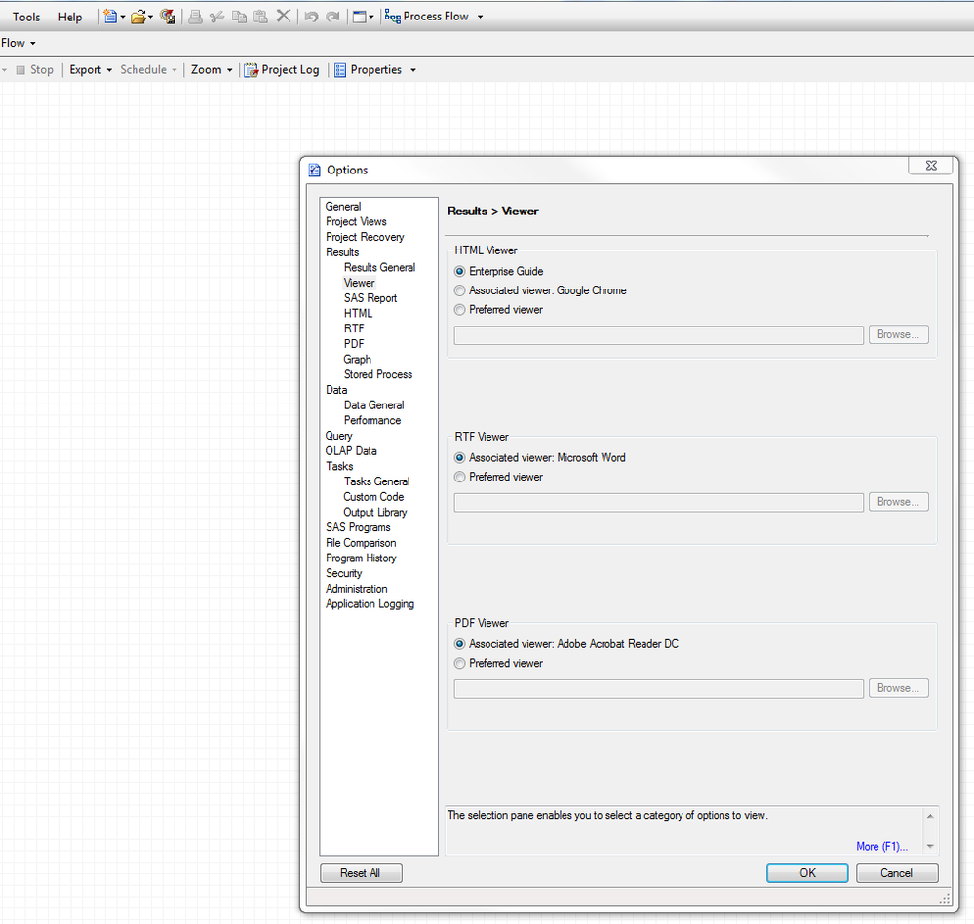Image resolution: width=974 pixels, height=924 pixels.
Task: Open the Help menu
Action: click(70, 17)
